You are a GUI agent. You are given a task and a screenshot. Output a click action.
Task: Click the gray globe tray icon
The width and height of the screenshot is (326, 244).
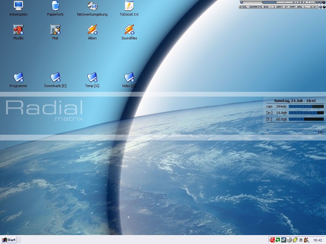289,240
